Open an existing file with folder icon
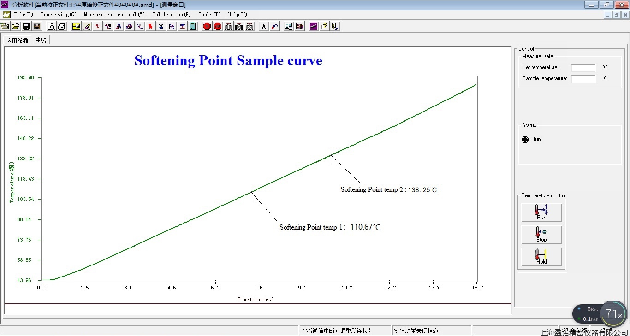 point(15,26)
